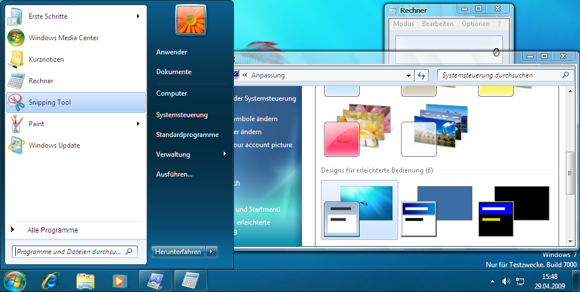The width and height of the screenshot is (580, 292).
Task: Open Ausführen... run dialog
Action: [174, 174]
